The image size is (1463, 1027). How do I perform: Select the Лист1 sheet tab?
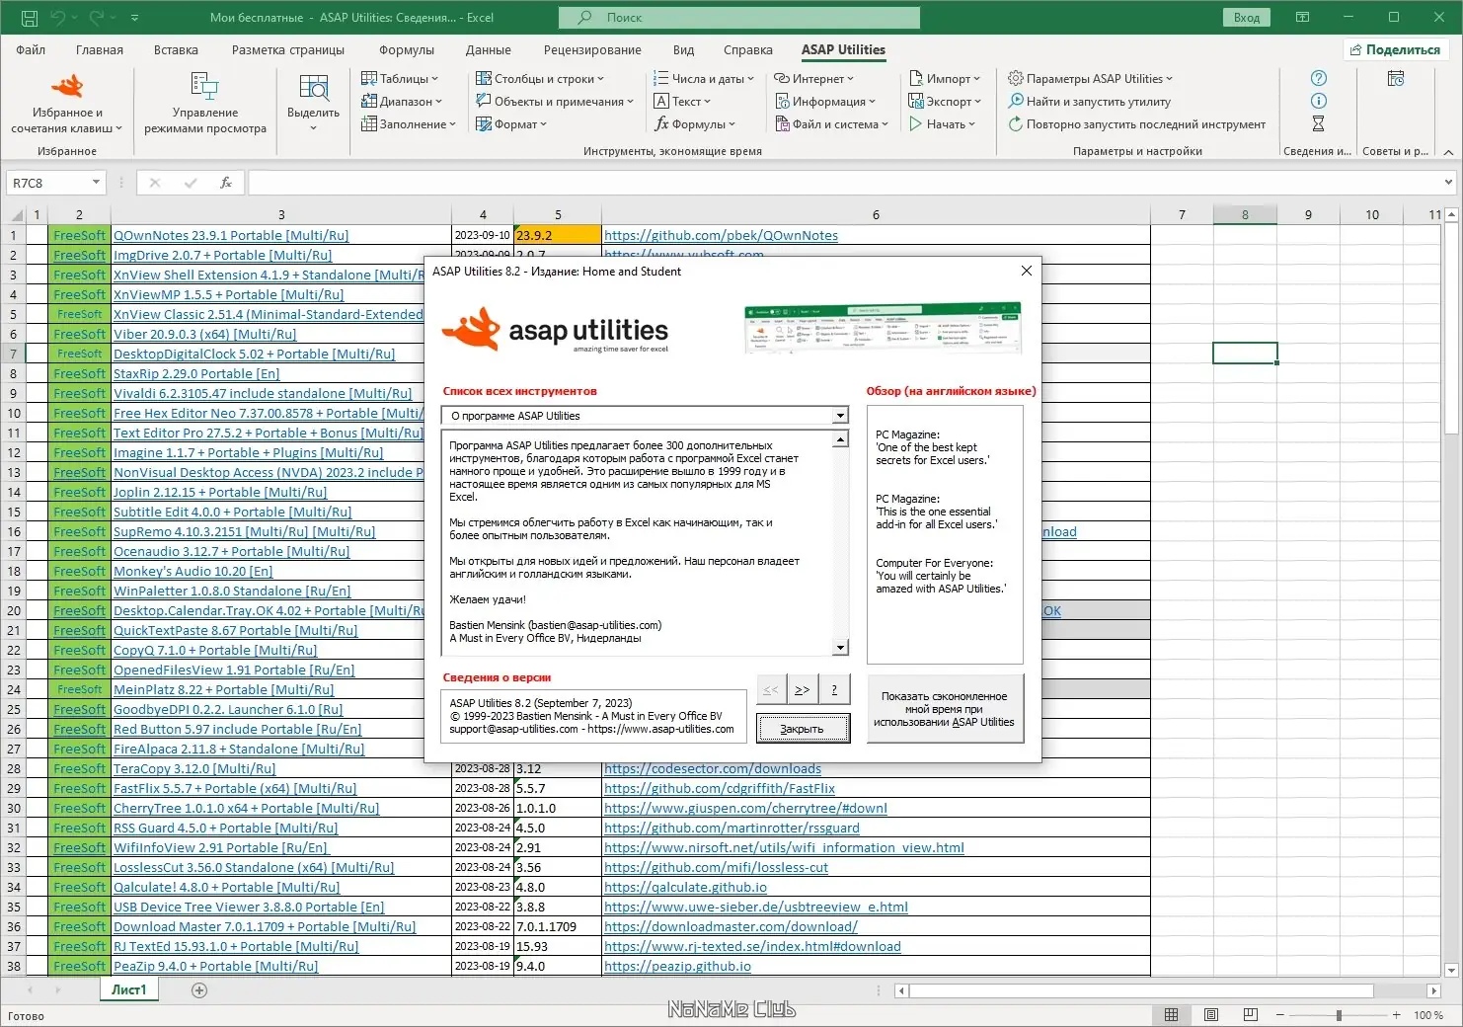[x=128, y=988]
